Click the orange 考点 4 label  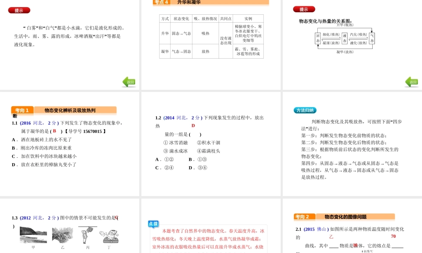[161, 3]
